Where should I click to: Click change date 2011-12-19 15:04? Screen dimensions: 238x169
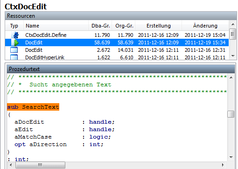tap(205, 35)
